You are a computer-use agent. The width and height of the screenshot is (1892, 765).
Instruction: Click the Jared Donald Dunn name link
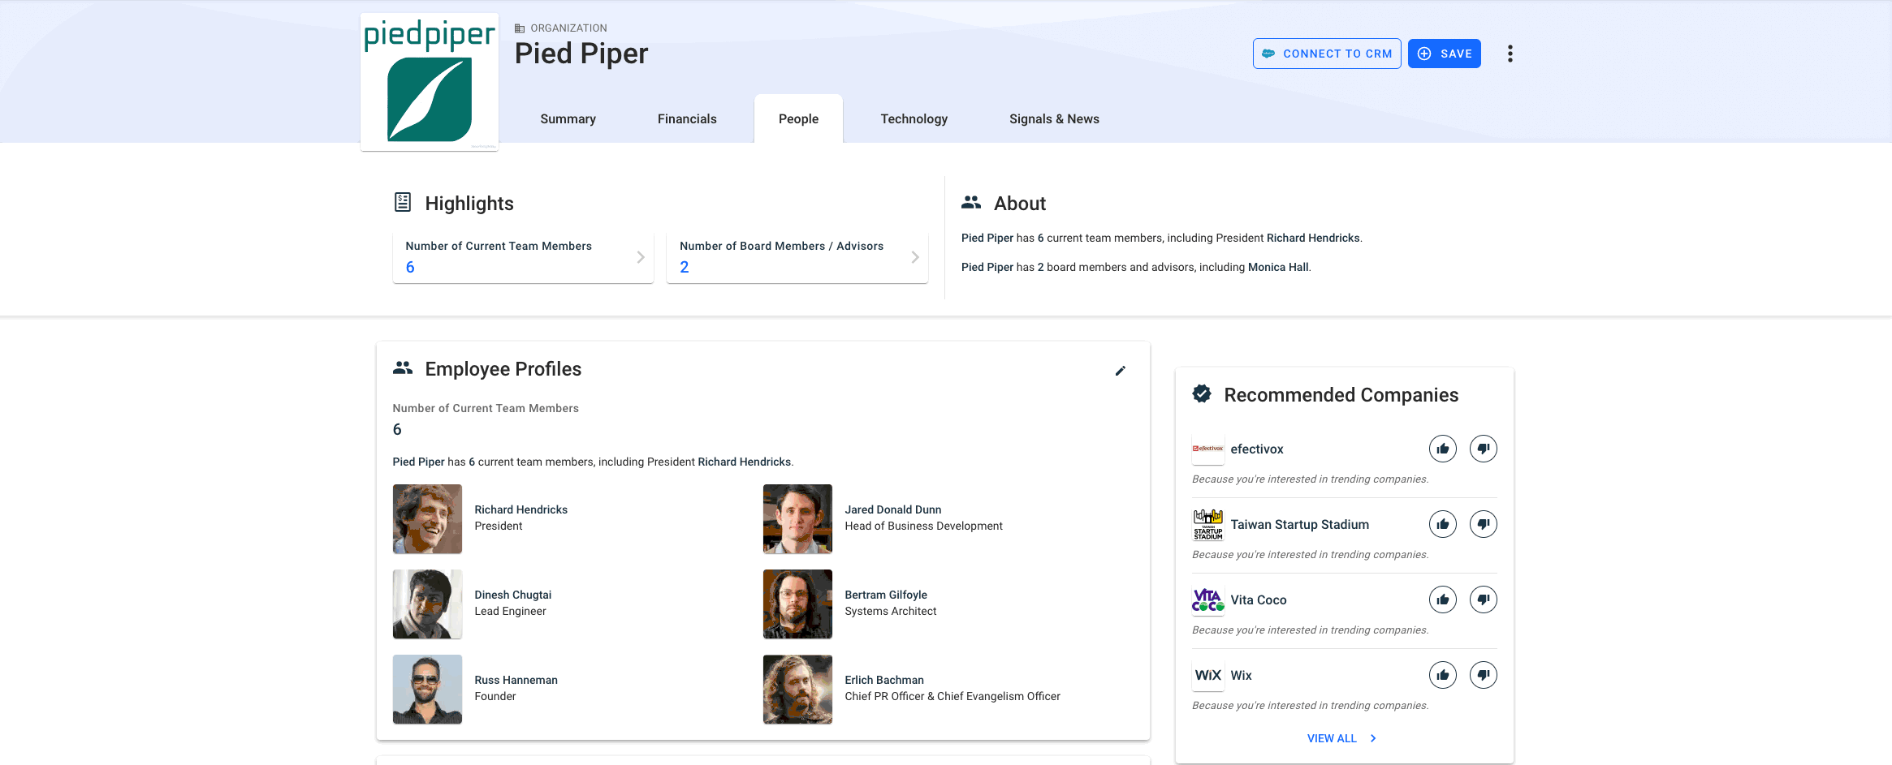[x=892, y=509]
